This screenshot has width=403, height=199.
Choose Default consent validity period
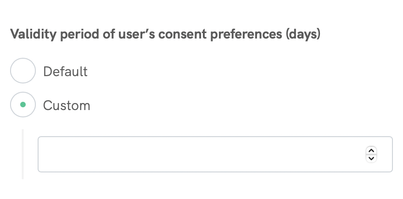tap(23, 71)
